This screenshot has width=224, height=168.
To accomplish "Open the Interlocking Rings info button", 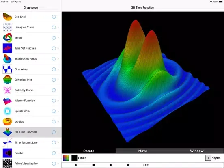I will (54, 59).
